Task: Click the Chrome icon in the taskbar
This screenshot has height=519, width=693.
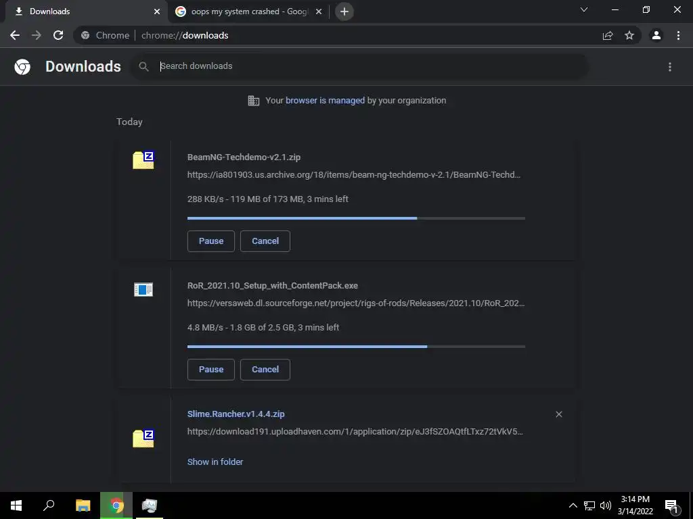Action: tap(116, 505)
